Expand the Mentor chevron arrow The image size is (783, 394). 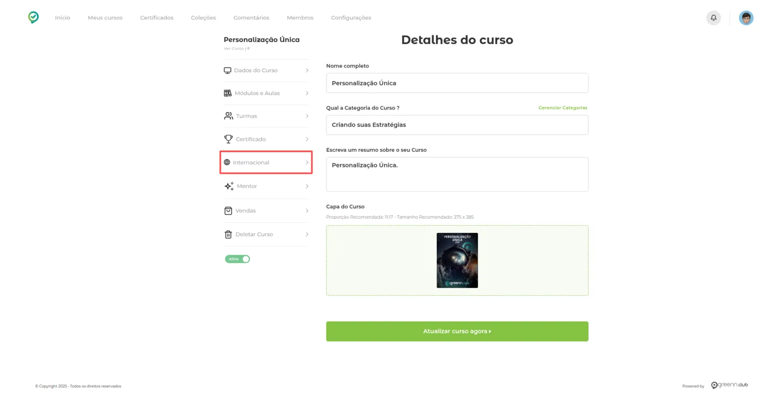click(307, 186)
